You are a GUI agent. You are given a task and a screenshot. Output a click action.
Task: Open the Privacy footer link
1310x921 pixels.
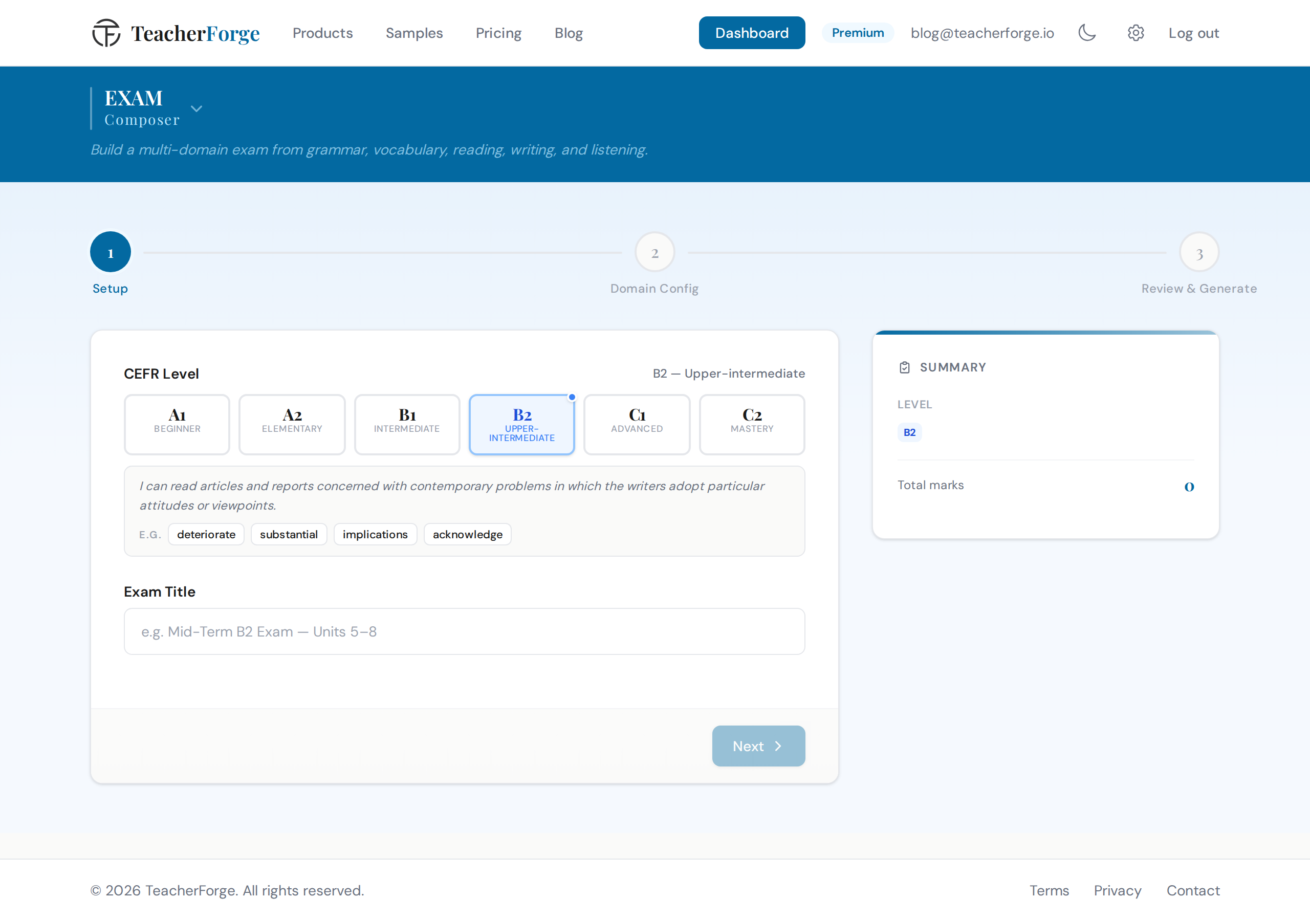[x=1117, y=890]
